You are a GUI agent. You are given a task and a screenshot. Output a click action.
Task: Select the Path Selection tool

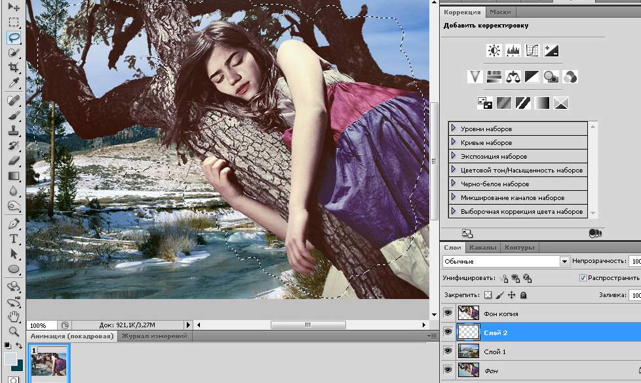pyautogui.click(x=14, y=254)
